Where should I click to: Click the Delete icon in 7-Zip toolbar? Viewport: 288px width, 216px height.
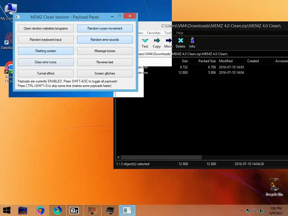coord(180,43)
